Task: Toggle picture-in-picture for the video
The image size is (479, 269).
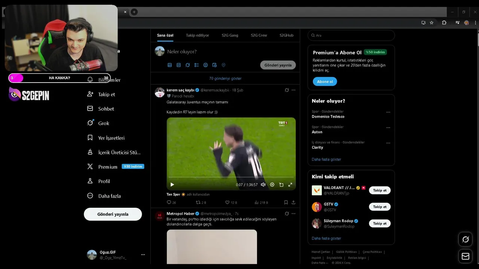Action: tap(281, 185)
